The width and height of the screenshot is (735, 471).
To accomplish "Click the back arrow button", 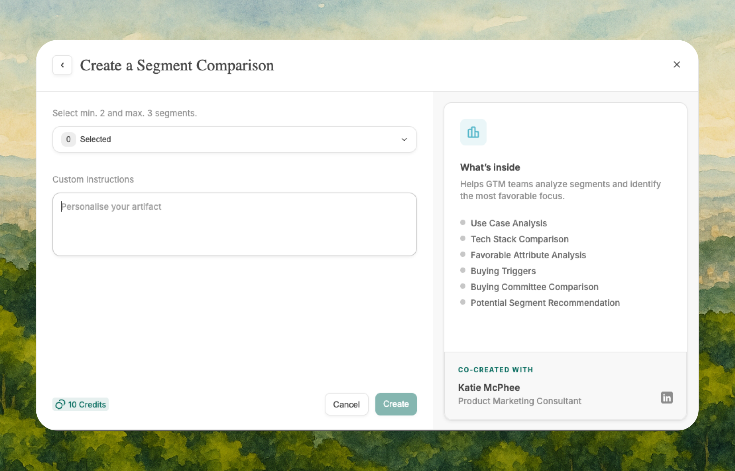I will (62, 65).
